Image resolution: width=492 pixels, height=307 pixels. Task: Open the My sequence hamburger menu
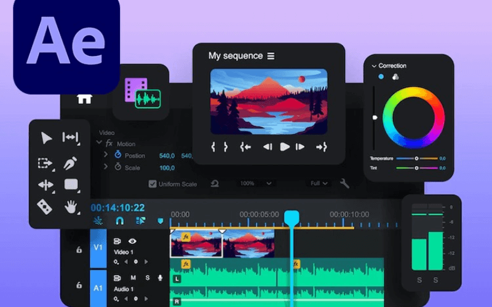[271, 56]
